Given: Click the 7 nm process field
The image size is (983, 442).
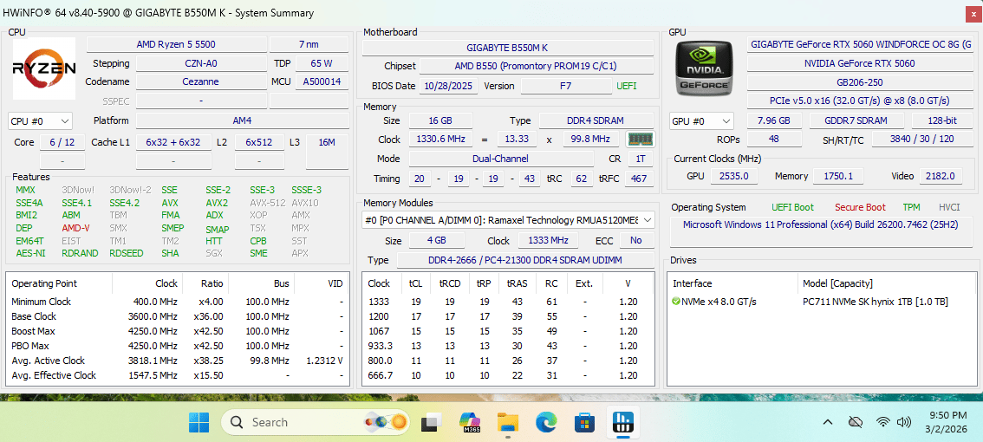Looking at the screenshot, I should [309, 44].
